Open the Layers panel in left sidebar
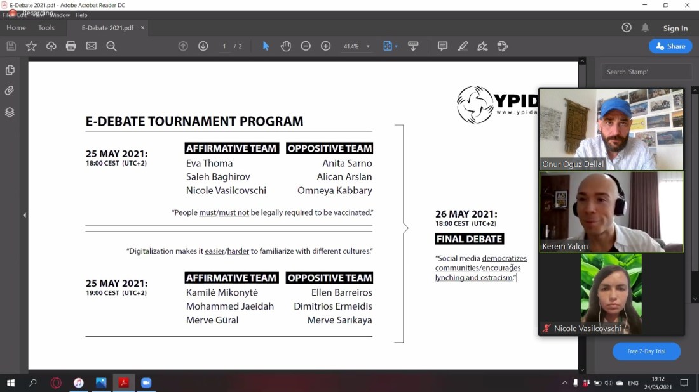 coord(10,112)
